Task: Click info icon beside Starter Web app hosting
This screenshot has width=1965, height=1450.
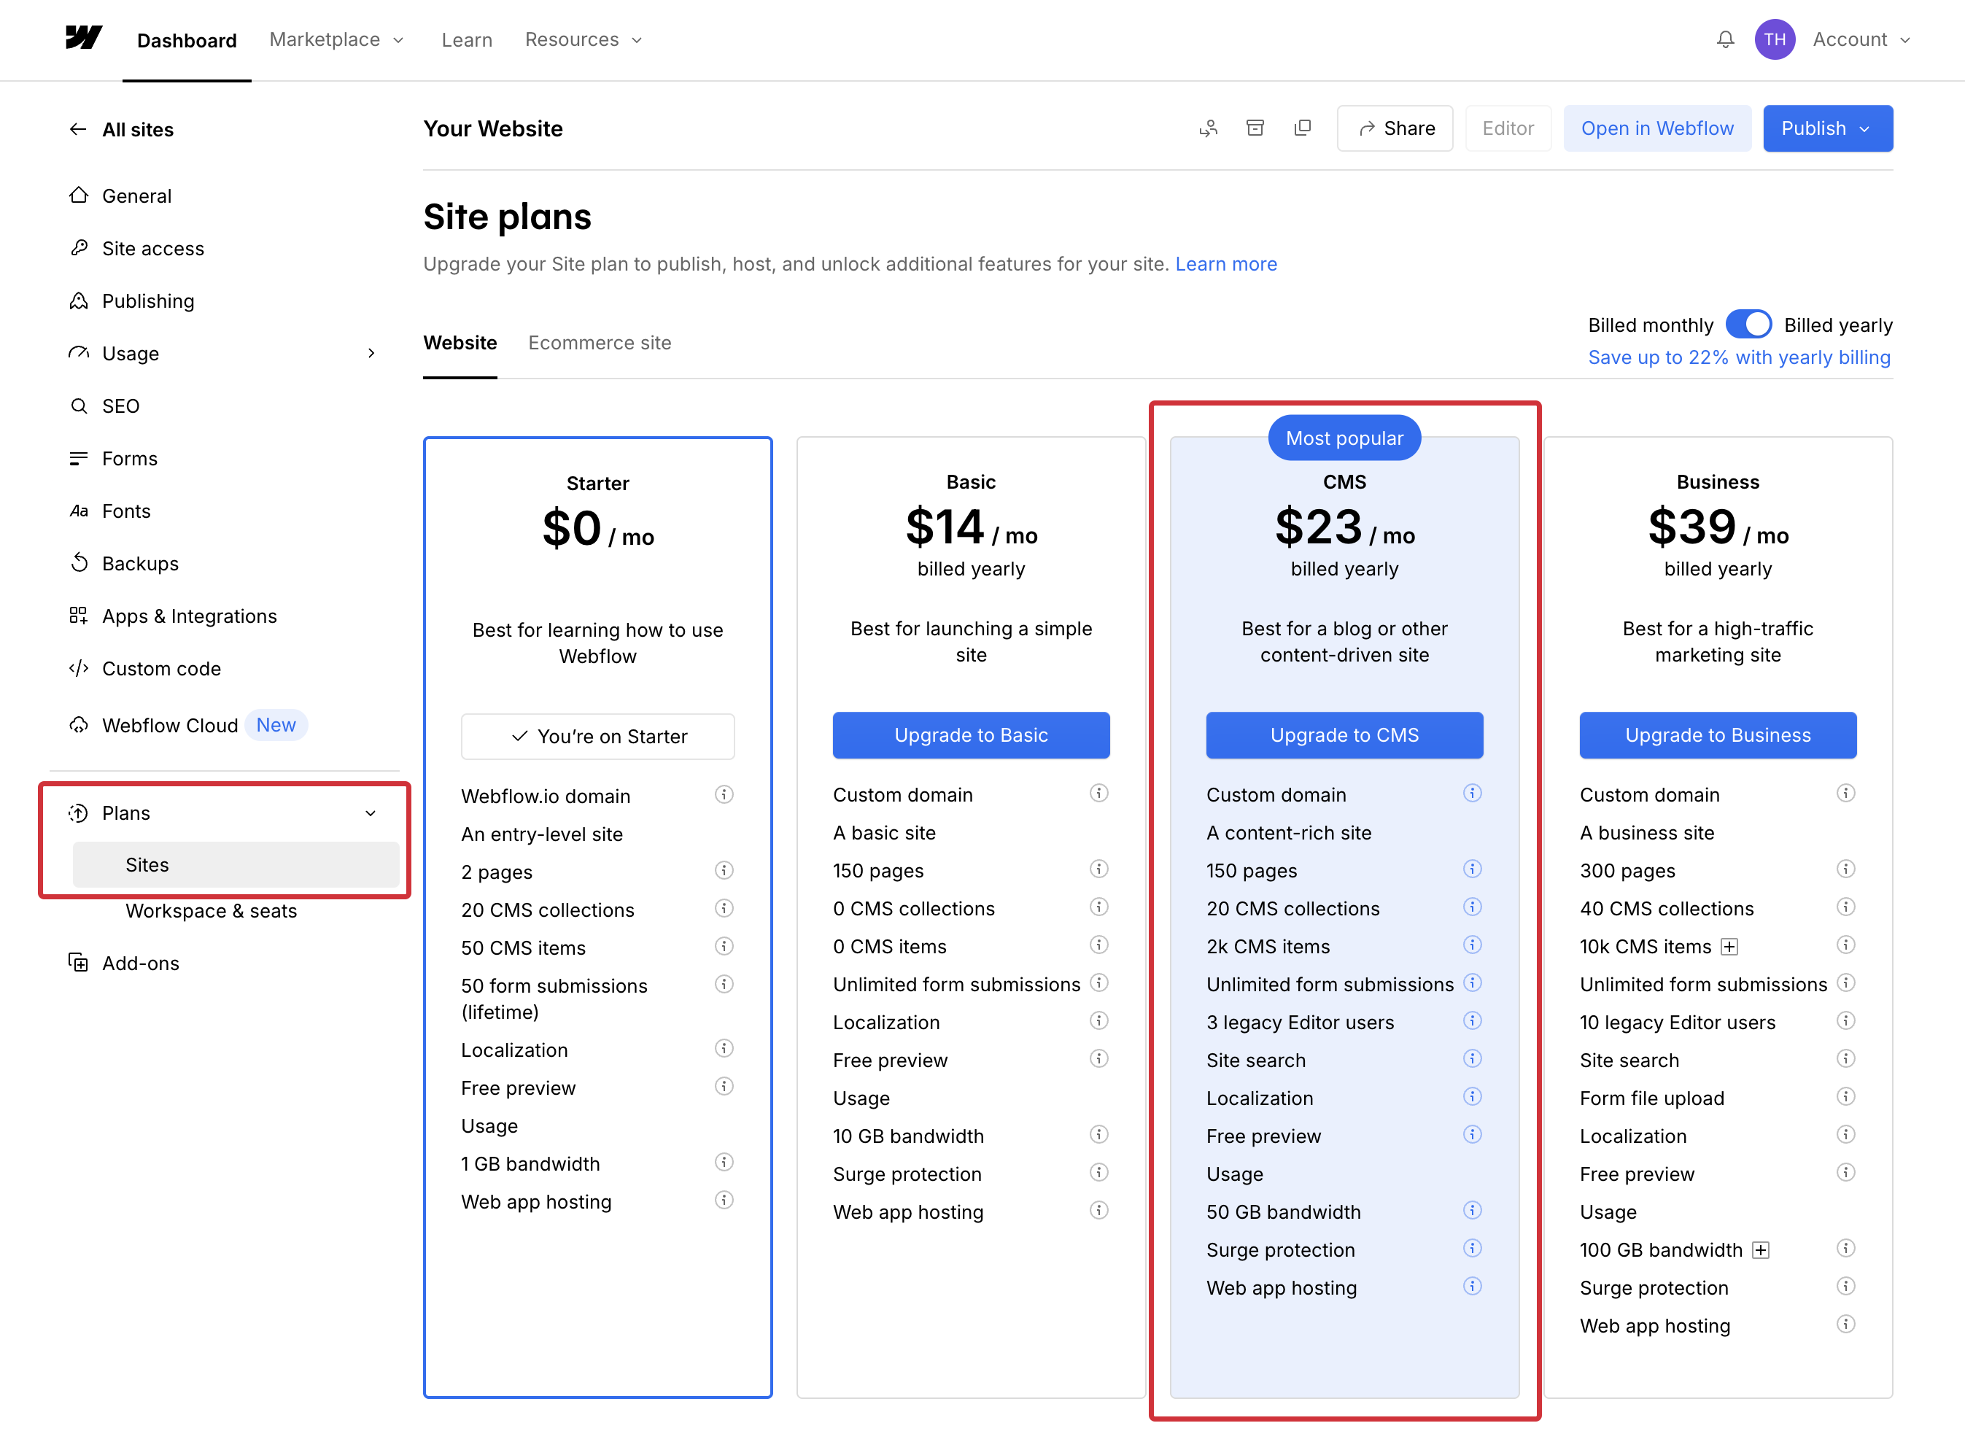Action: [723, 1200]
